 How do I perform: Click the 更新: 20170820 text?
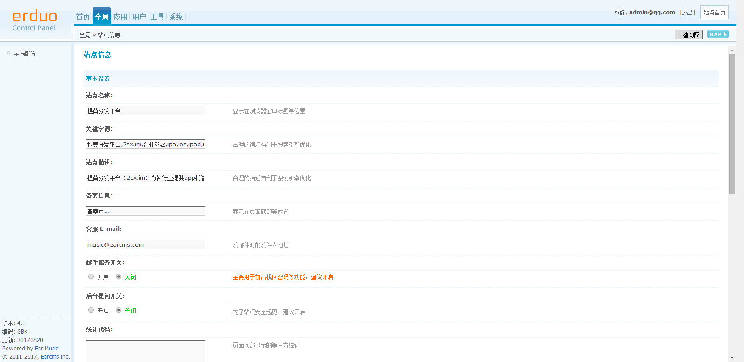tap(23, 340)
